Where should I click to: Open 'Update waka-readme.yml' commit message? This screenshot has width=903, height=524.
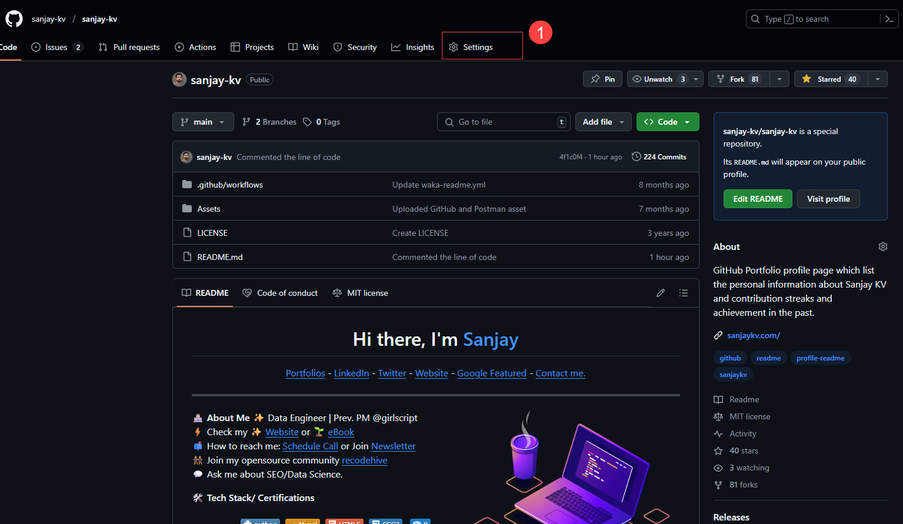[x=439, y=185]
